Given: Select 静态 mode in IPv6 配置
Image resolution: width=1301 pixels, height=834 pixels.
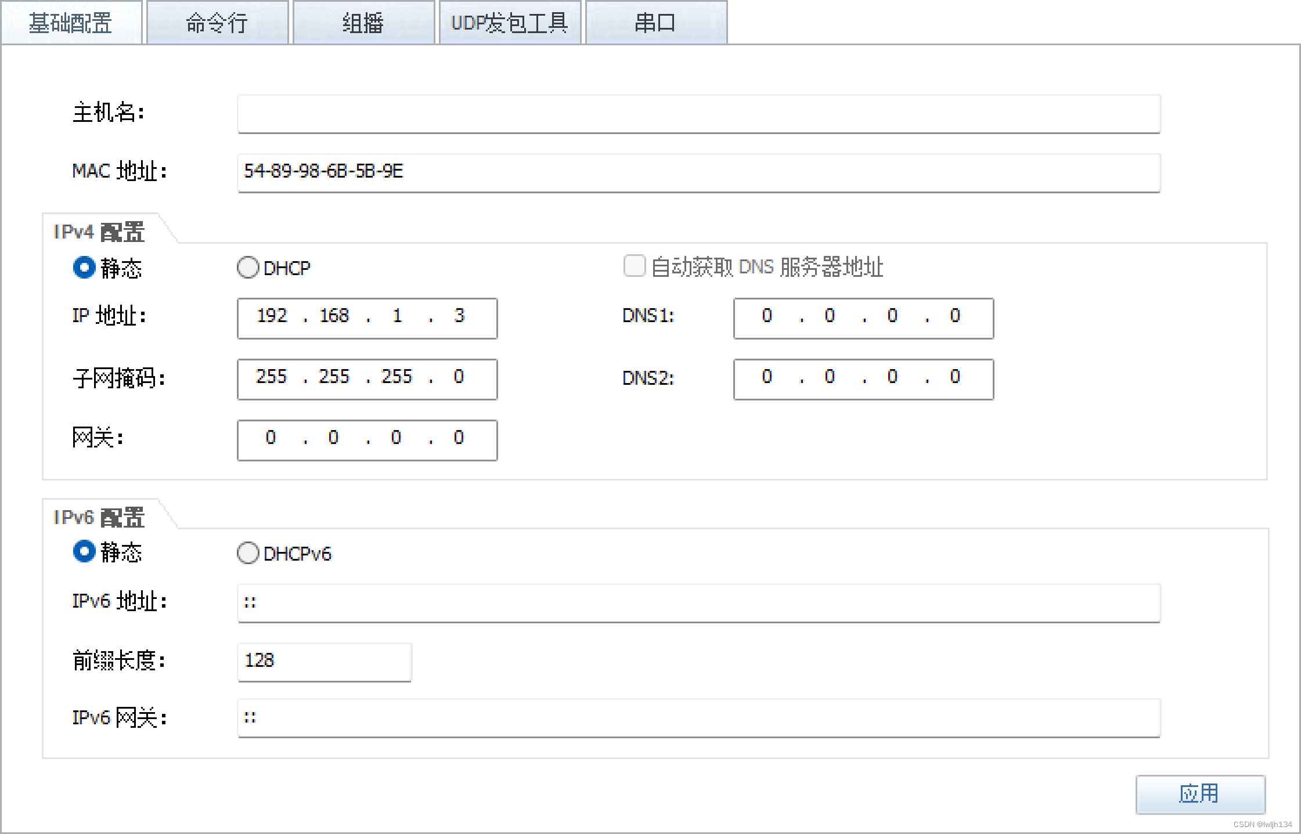Looking at the screenshot, I should [x=84, y=552].
